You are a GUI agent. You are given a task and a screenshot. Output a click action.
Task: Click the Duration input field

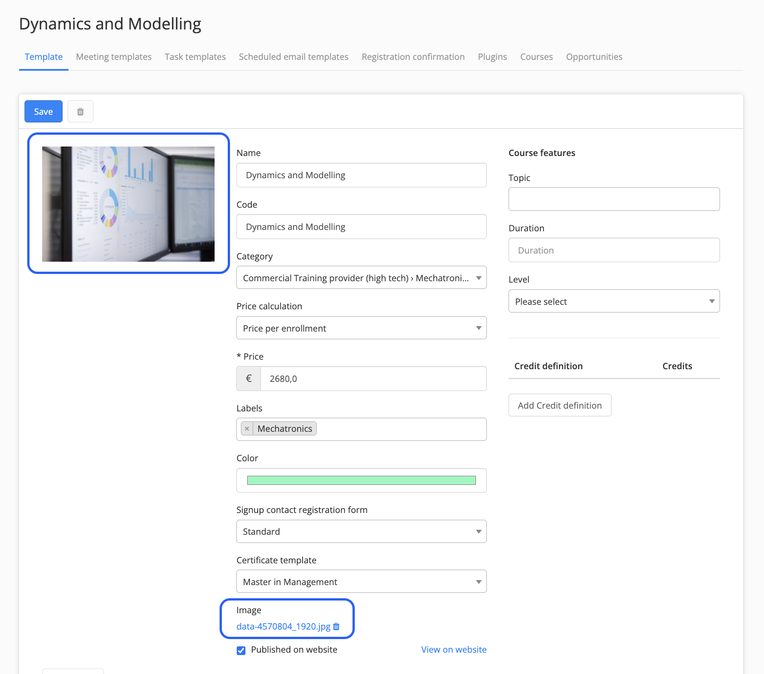[x=614, y=250]
